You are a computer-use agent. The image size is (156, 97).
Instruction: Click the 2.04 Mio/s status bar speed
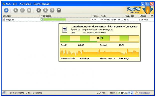pos(102,93)
